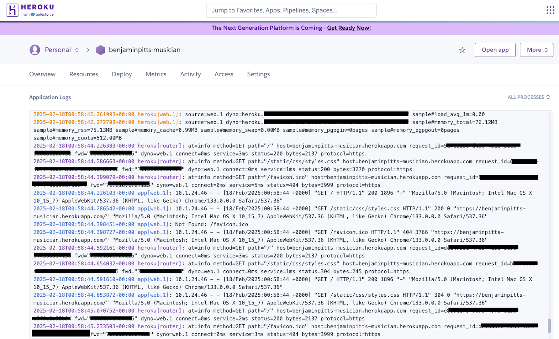Click the purple hexagon app icon
The height and width of the screenshot is (339, 559).
[101, 50]
